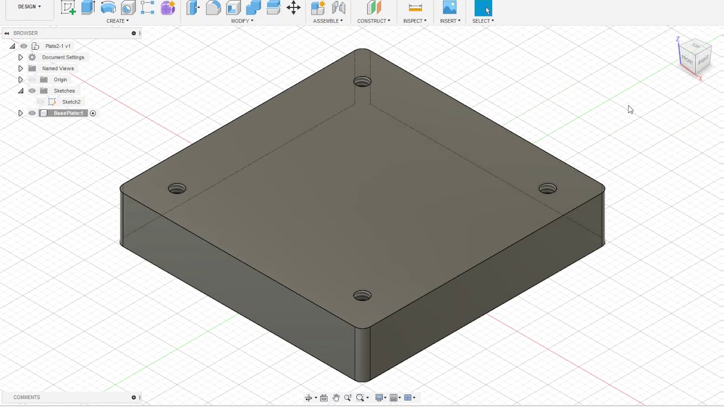Toggle the activate radio button for BasePlate:1
Viewport: 724px width, 407px height.
click(x=93, y=114)
